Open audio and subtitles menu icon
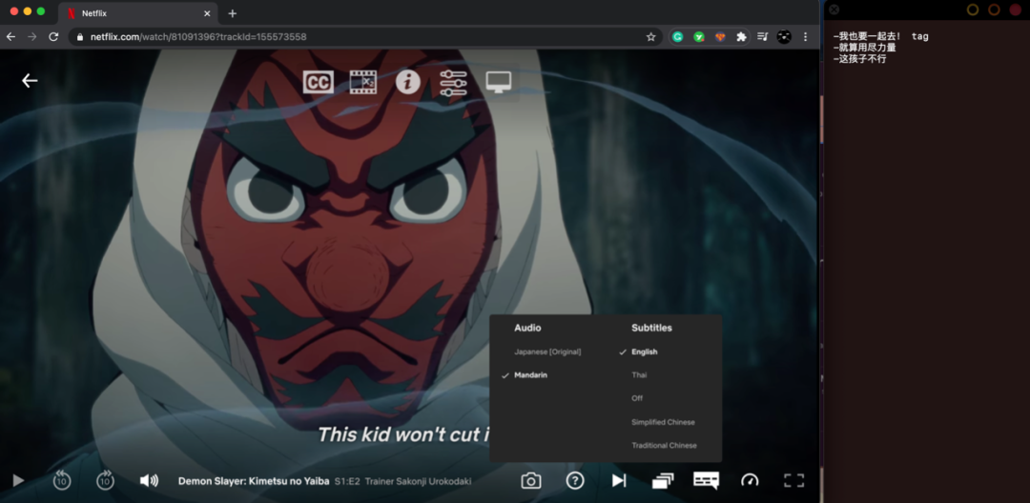1030x503 pixels. click(x=706, y=481)
